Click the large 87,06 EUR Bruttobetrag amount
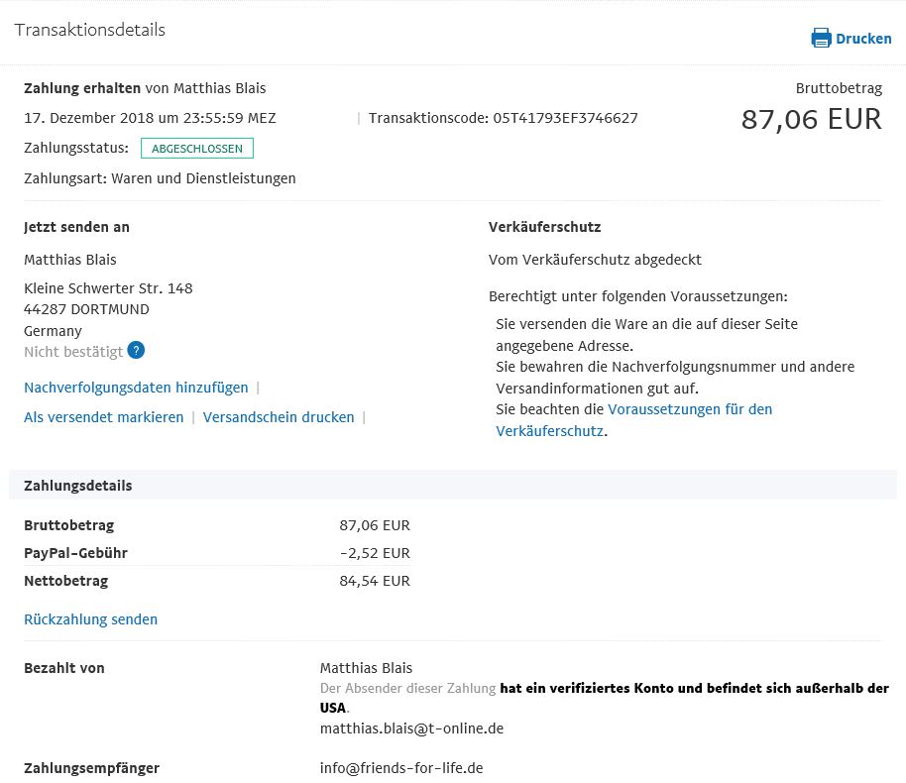The image size is (906, 783). coord(811,120)
